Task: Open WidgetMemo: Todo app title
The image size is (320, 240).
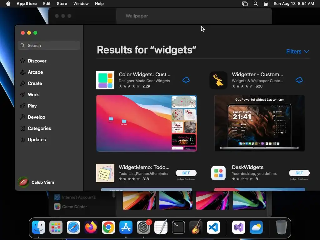Action: (144, 167)
